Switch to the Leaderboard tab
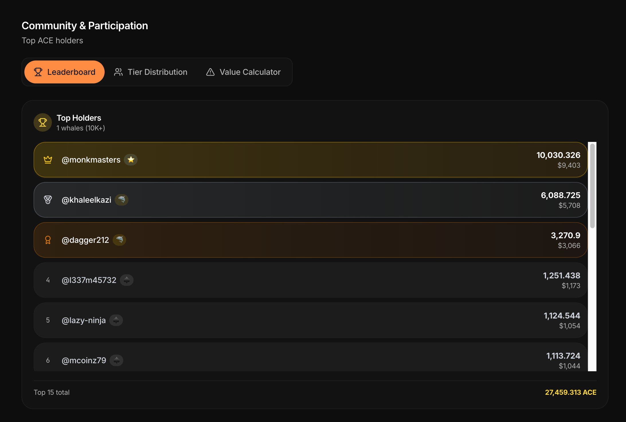626x422 pixels. point(64,72)
